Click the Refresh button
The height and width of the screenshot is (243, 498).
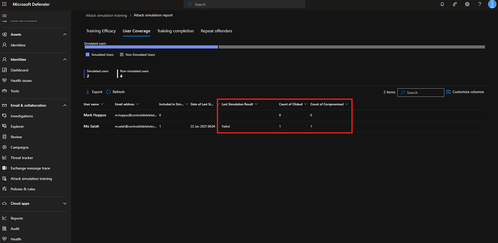(116, 92)
